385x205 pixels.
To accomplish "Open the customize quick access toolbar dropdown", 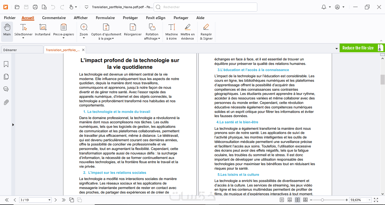I will click(86, 7).
